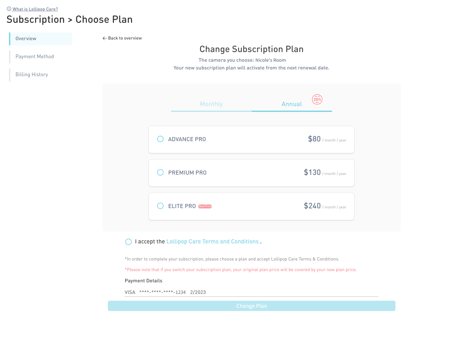
Task: Open Lollipop Care Terms and Conditions link
Action: 213,242
